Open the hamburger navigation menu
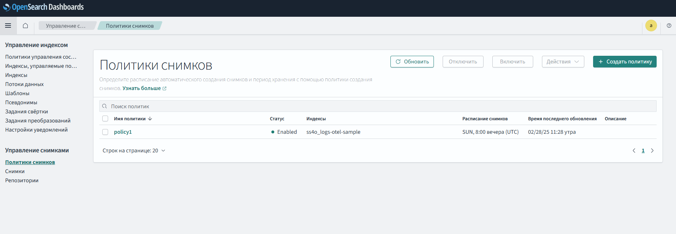Image resolution: width=676 pixels, height=234 pixels. point(8,26)
